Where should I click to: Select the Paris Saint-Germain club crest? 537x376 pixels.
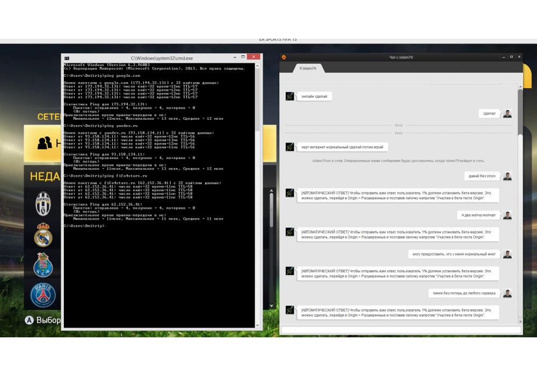pos(43,295)
